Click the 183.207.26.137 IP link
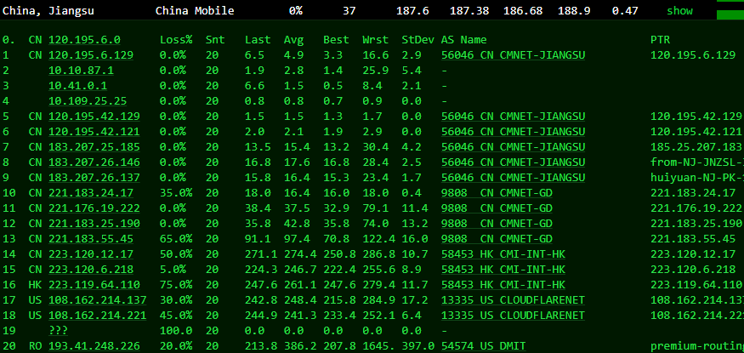This screenshot has width=744, height=353. click(x=94, y=178)
